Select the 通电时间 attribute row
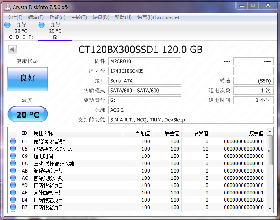Image resolution: width=280 pixels, height=220 pixels. tap(137, 156)
